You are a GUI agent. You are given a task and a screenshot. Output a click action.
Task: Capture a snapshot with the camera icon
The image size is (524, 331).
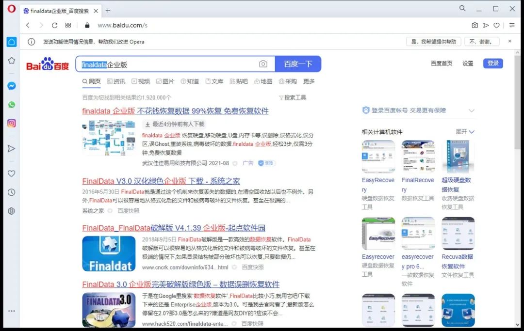coord(475,25)
